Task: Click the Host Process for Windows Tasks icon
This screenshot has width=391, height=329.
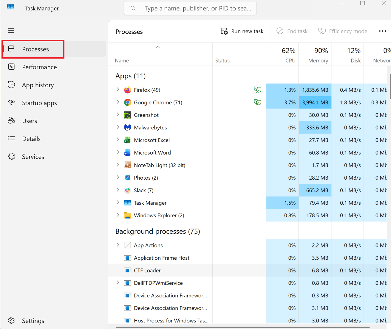Action: 128,321
